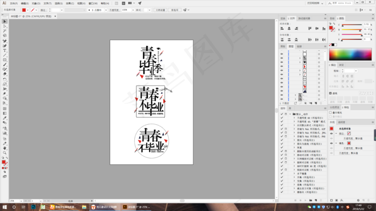Select the Magic Wand tool
The width and height of the screenshot is (376, 211).
[x=4, y=31]
